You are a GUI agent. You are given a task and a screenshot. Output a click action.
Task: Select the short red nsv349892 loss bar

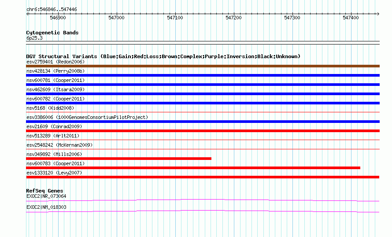(119, 159)
